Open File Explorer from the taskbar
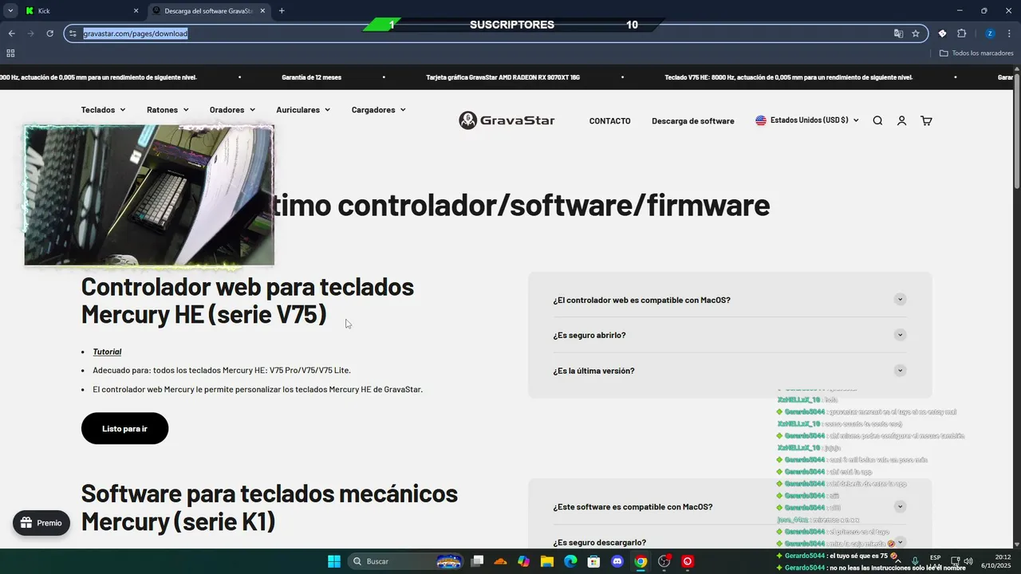1021x574 pixels. click(547, 561)
